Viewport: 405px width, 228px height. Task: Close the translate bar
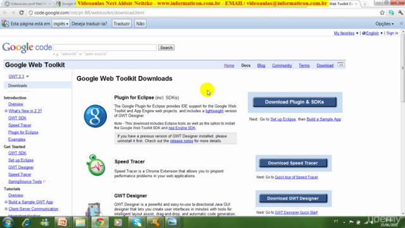[x=401, y=23]
